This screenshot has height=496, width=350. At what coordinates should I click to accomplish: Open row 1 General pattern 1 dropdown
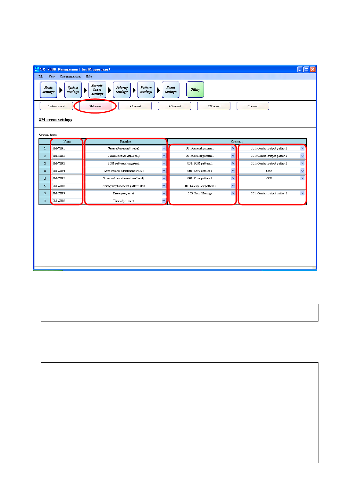233,148
